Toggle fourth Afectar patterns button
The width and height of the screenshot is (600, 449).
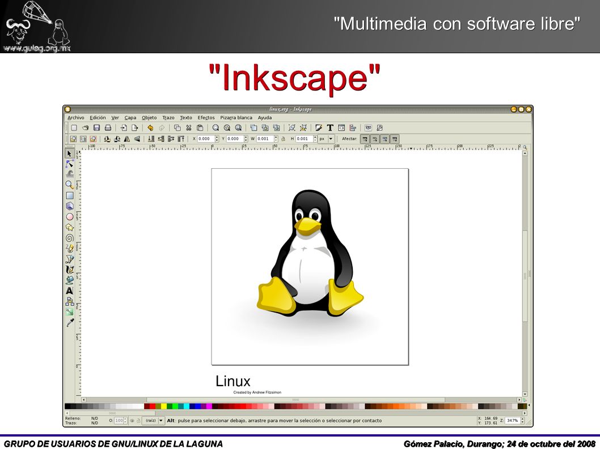coord(395,139)
